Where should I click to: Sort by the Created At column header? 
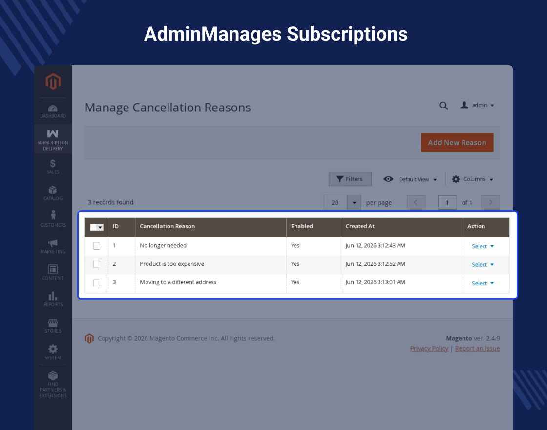[402, 227]
